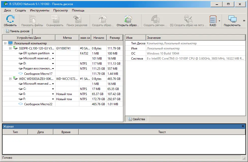Click the EFI system partition disk icon
The width and height of the screenshot is (248, 162).
pos(21,53)
